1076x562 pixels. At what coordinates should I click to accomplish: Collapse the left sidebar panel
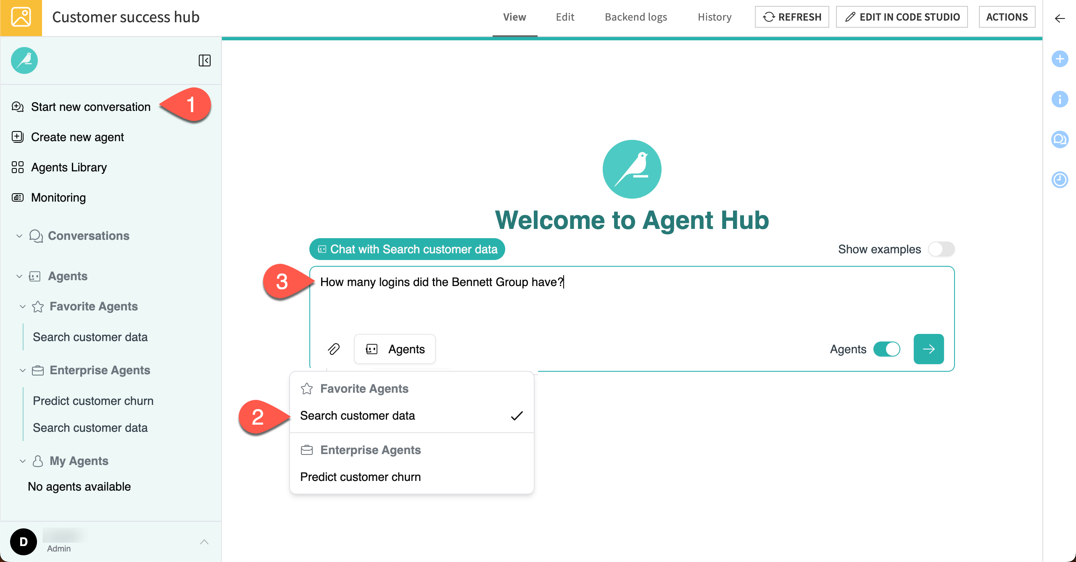[205, 61]
